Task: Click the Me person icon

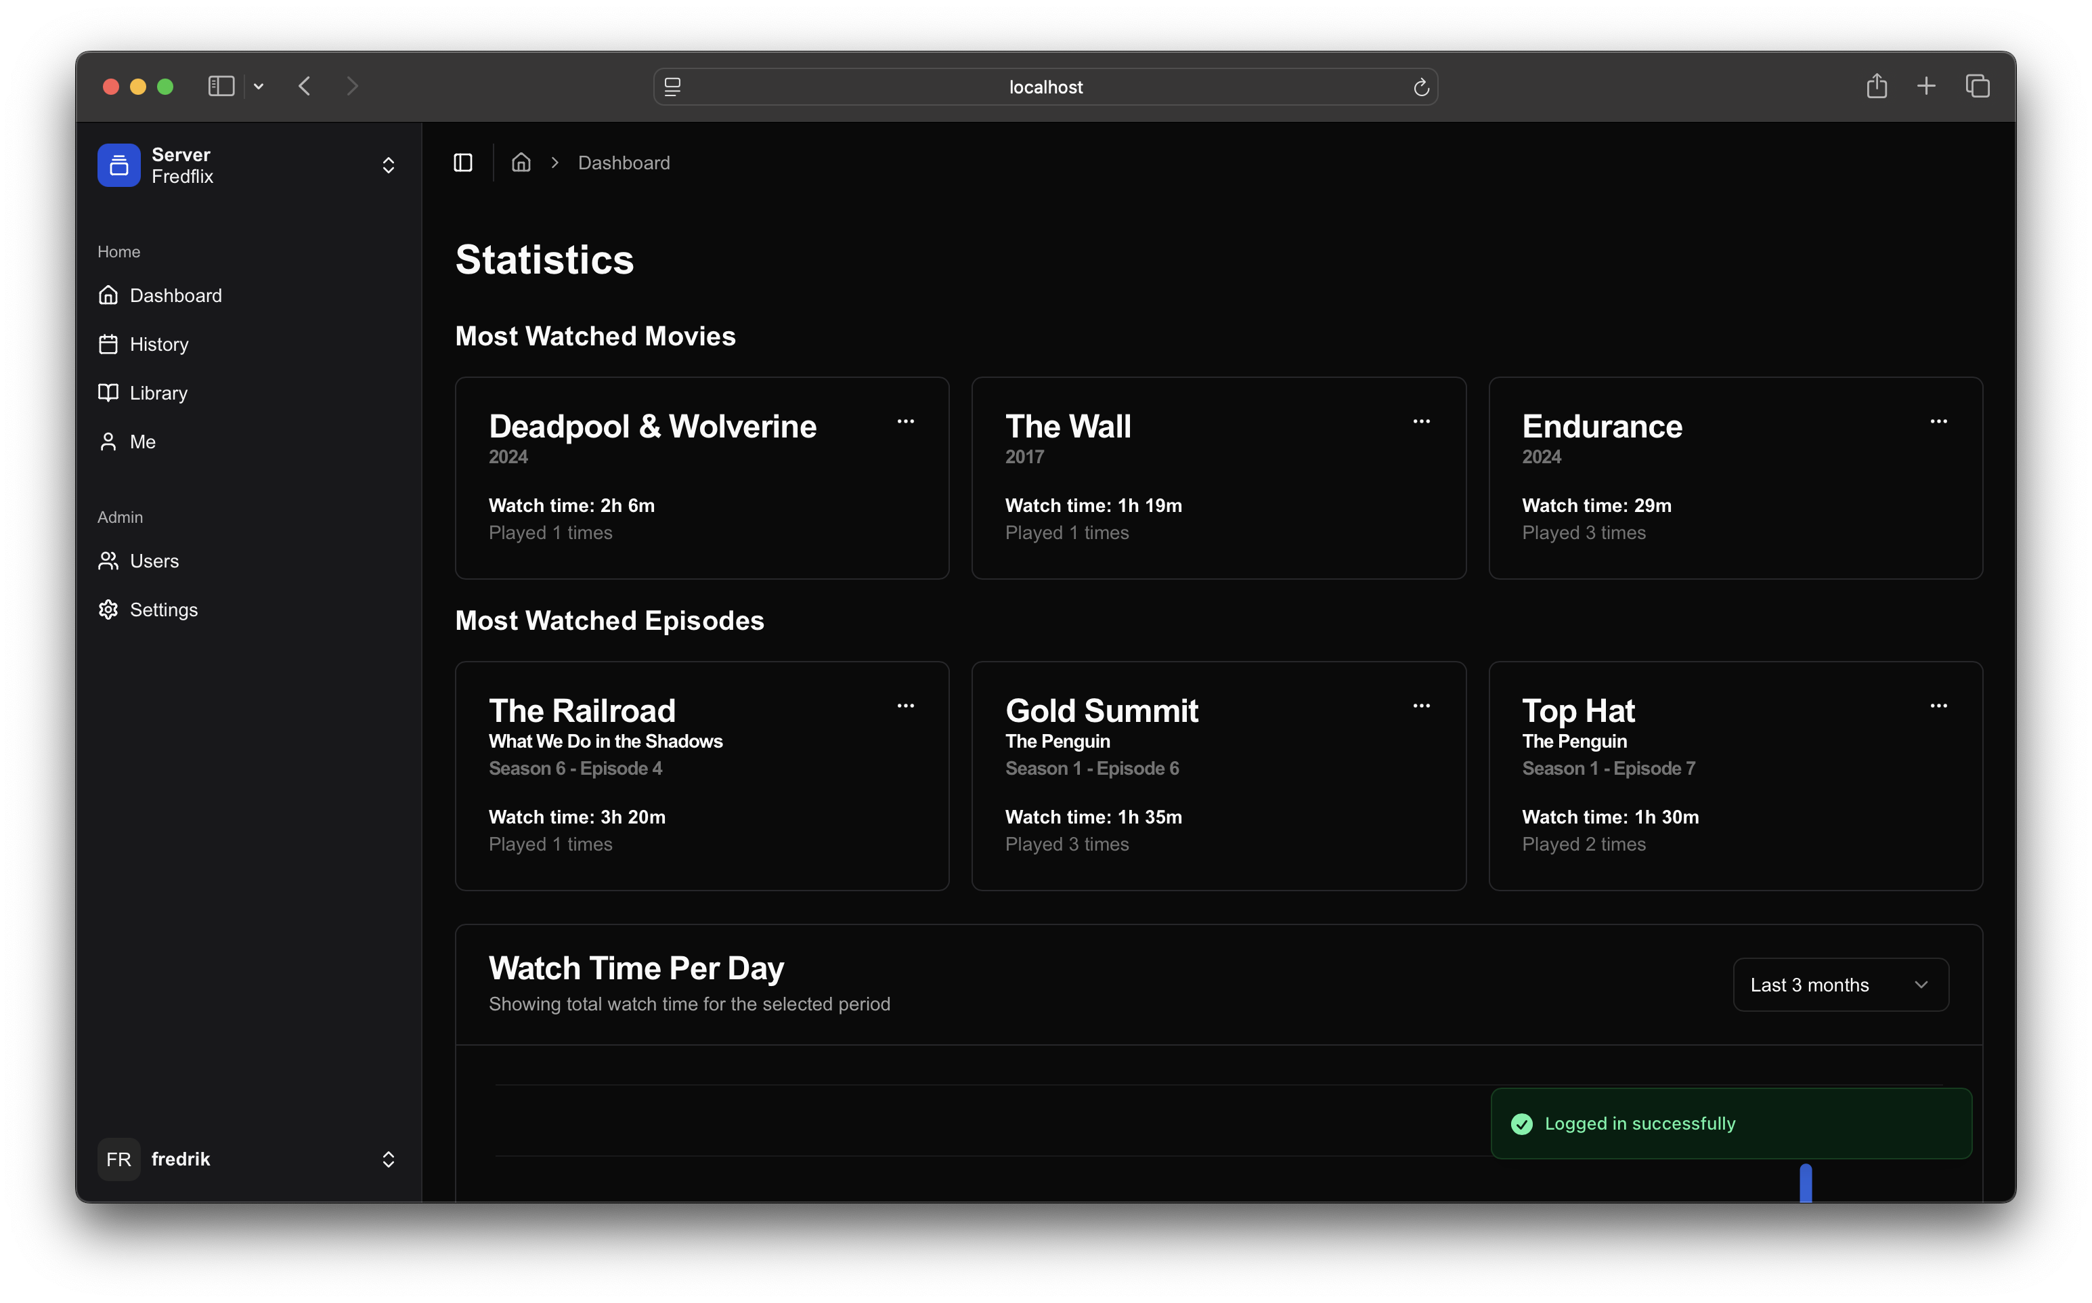Action: 108,442
